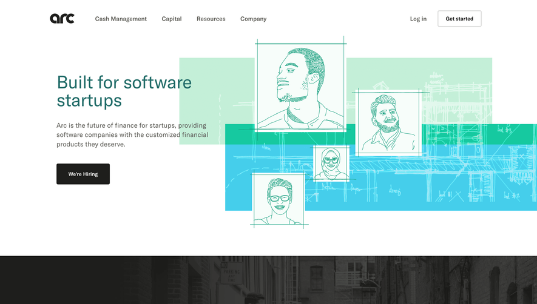
Task: Click the Log in link
Action: [x=418, y=19]
